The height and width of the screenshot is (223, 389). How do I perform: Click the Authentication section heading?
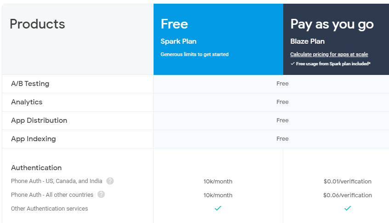point(36,168)
